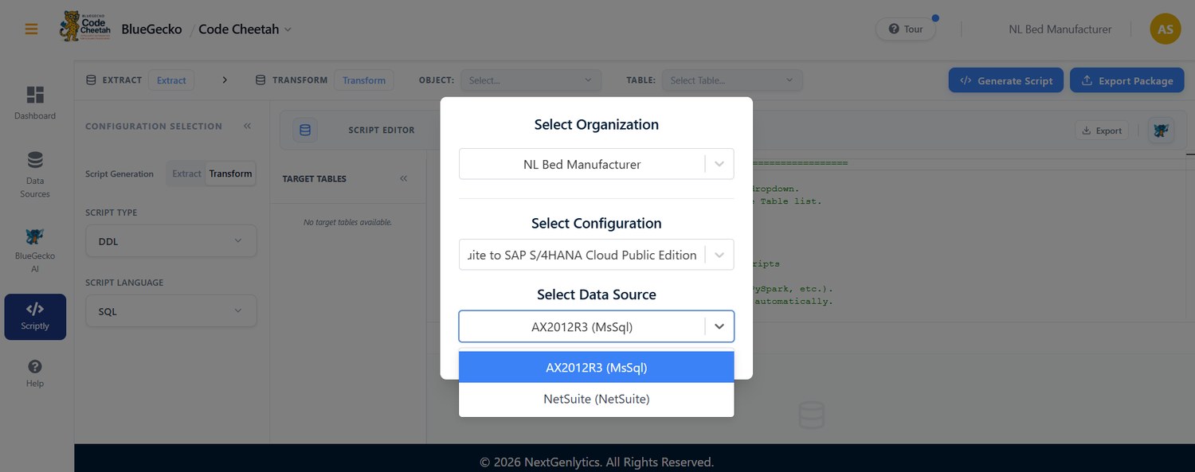1195x472 pixels.
Task: Click NL Bed Manufacturer in the header
Action: [x=1060, y=29]
